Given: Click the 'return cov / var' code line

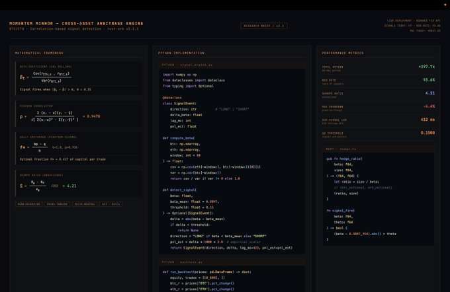Looking at the screenshot, I should (x=205, y=178).
